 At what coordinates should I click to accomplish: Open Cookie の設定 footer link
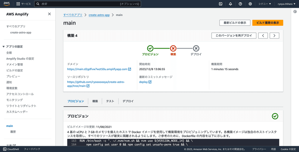288,149
